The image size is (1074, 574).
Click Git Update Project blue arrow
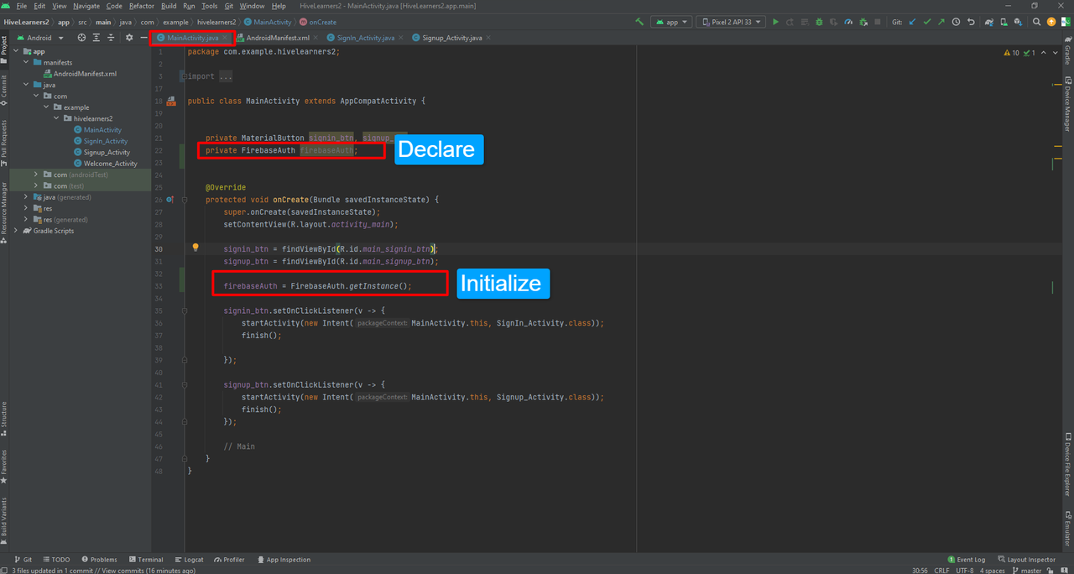coord(912,22)
